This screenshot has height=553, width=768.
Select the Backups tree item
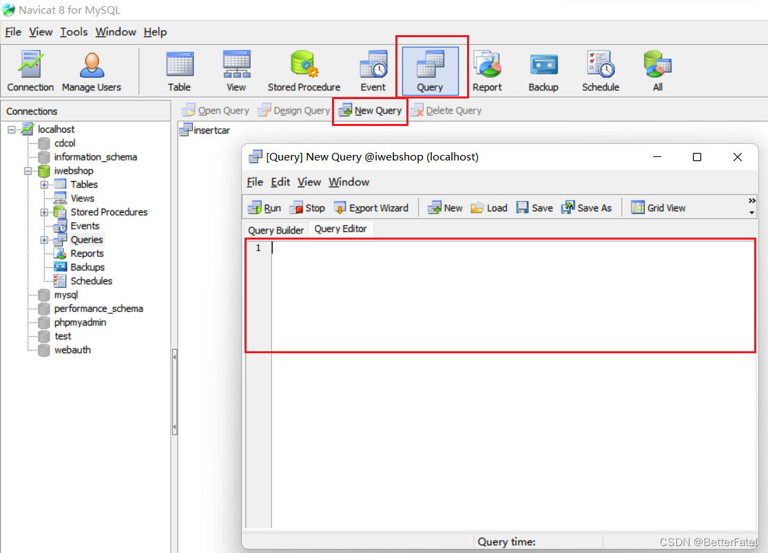coord(79,267)
